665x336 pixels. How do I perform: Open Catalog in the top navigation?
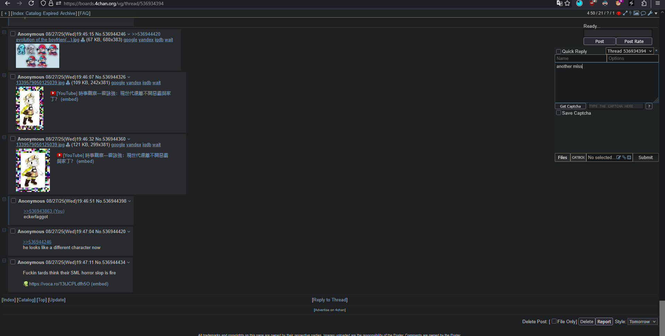click(x=33, y=14)
